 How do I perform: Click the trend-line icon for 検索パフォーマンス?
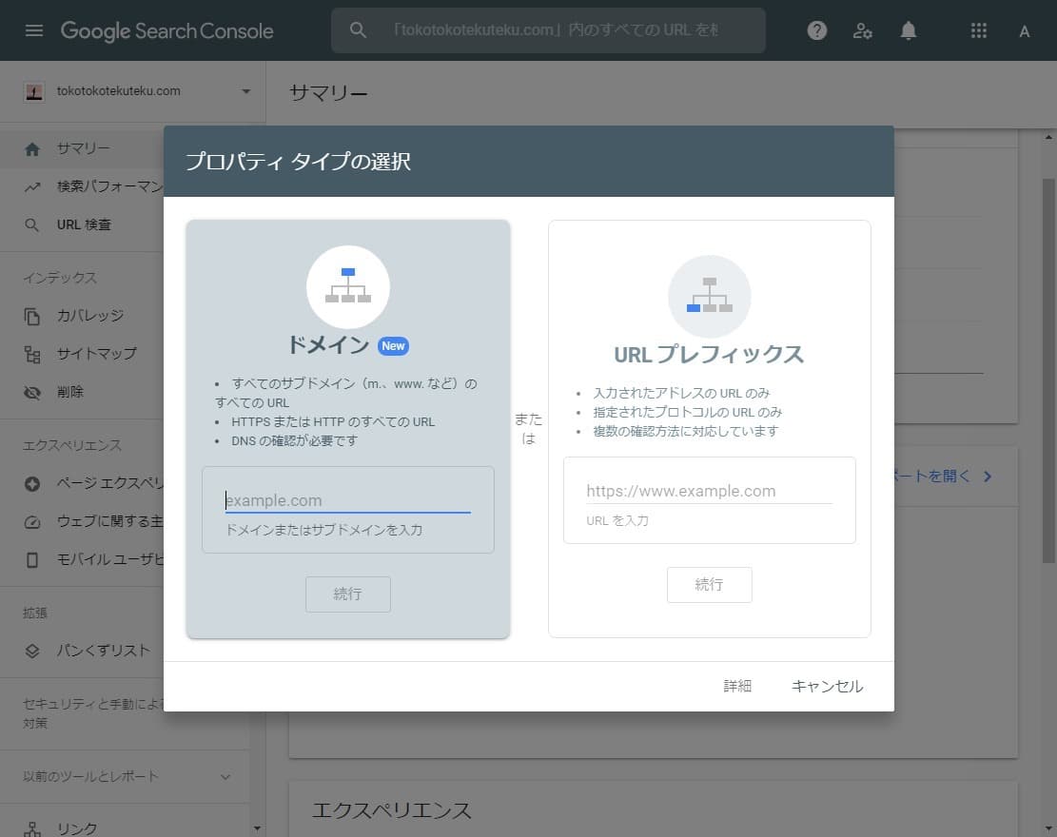point(32,186)
